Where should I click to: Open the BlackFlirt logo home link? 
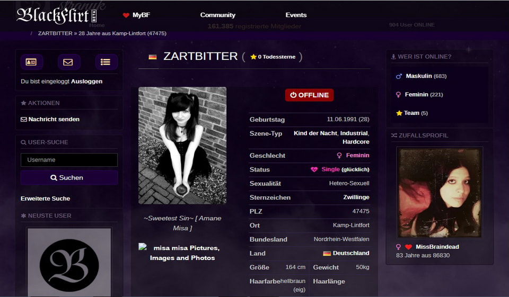pos(57,15)
